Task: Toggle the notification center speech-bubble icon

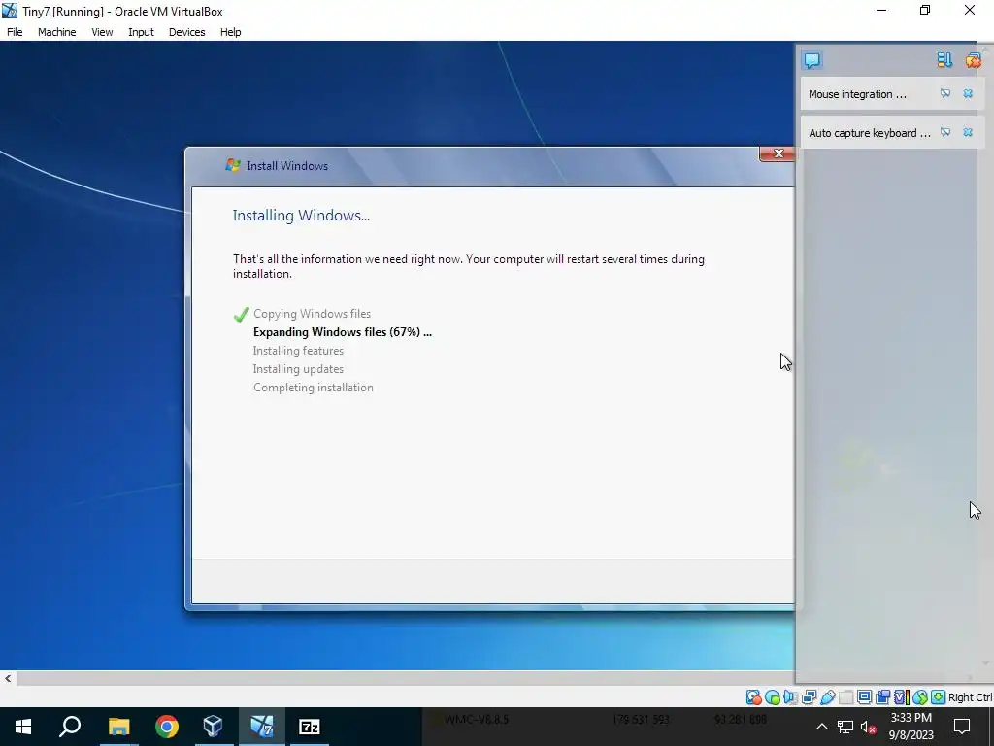Action: (812, 60)
